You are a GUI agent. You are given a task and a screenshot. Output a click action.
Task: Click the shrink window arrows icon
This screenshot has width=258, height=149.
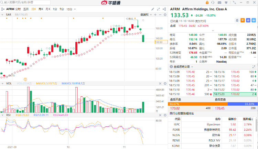click(234, 2)
